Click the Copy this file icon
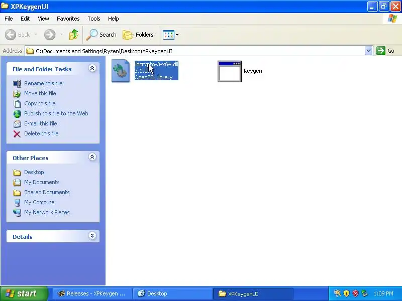402x301 pixels. pos(17,103)
